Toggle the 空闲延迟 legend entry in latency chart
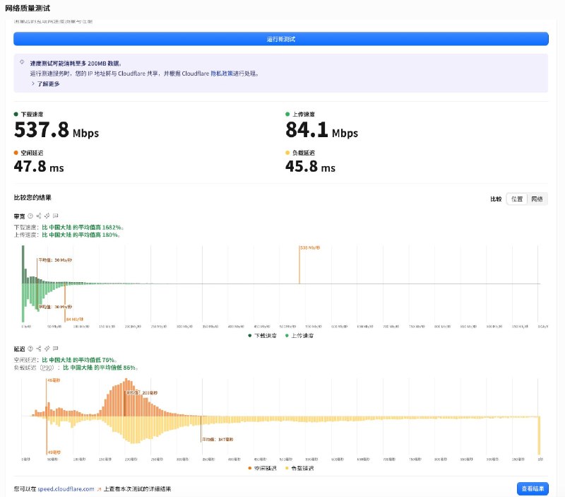565x497 pixels. pyautogui.click(x=262, y=468)
